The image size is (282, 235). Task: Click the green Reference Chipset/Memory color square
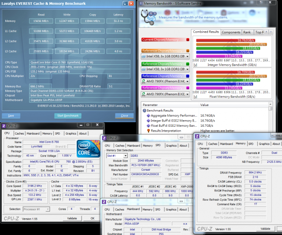coord(188,64)
